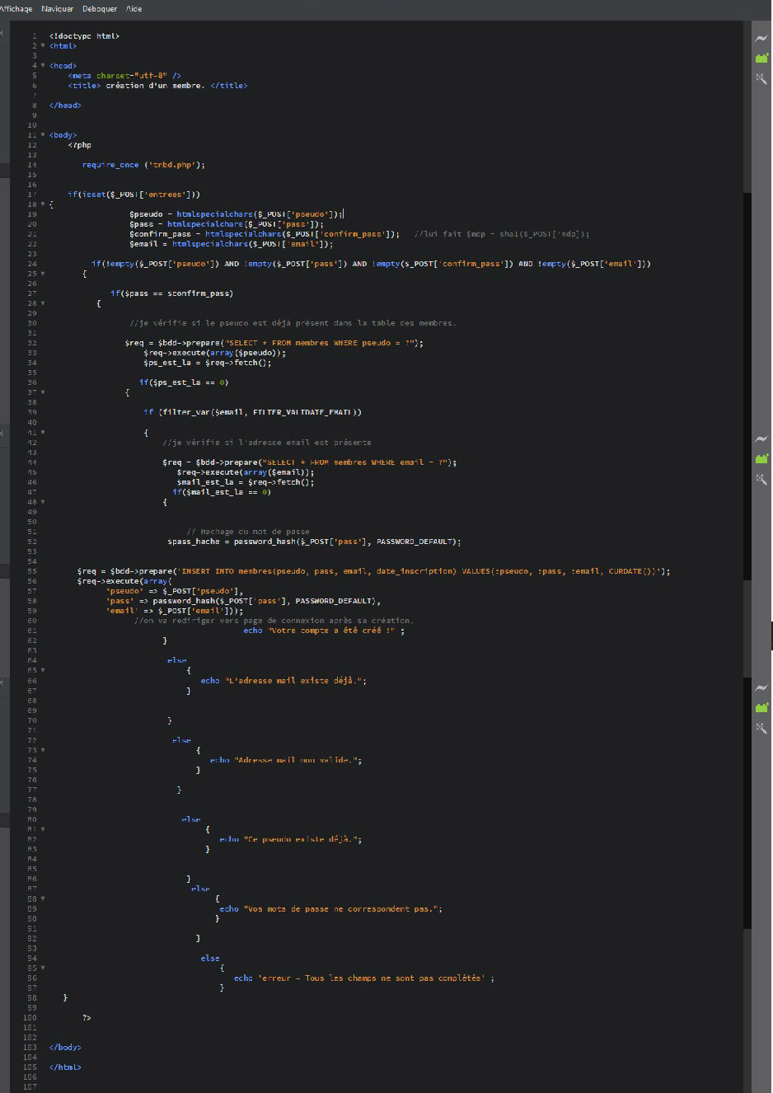Open the Affichage menu

[x=16, y=9]
